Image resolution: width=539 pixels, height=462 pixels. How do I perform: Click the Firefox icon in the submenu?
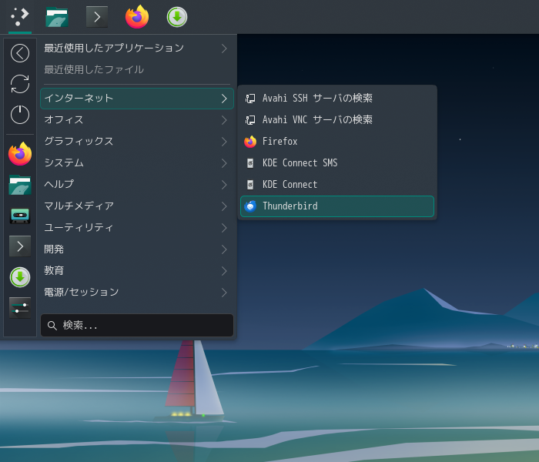[x=250, y=141]
